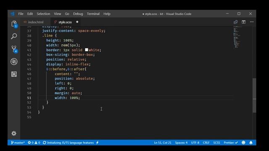The image size is (269, 151).
Task: Click the master branch indicator
Action: coord(18,143)
